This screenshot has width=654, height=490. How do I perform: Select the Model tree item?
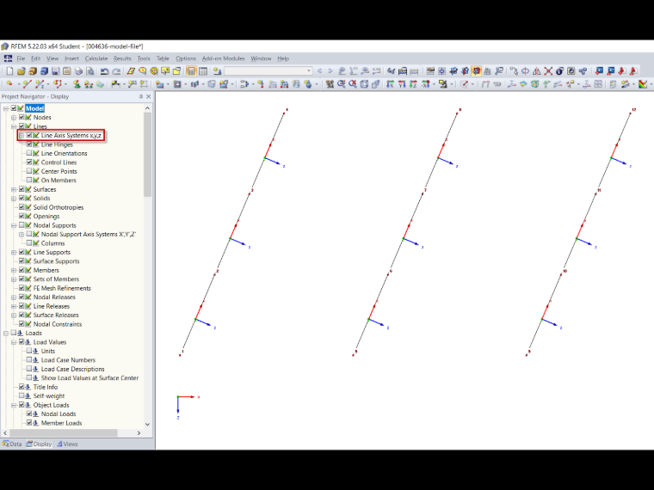click(x=34, y=108)
